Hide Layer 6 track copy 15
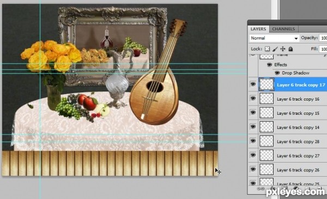 coord(253,113)
